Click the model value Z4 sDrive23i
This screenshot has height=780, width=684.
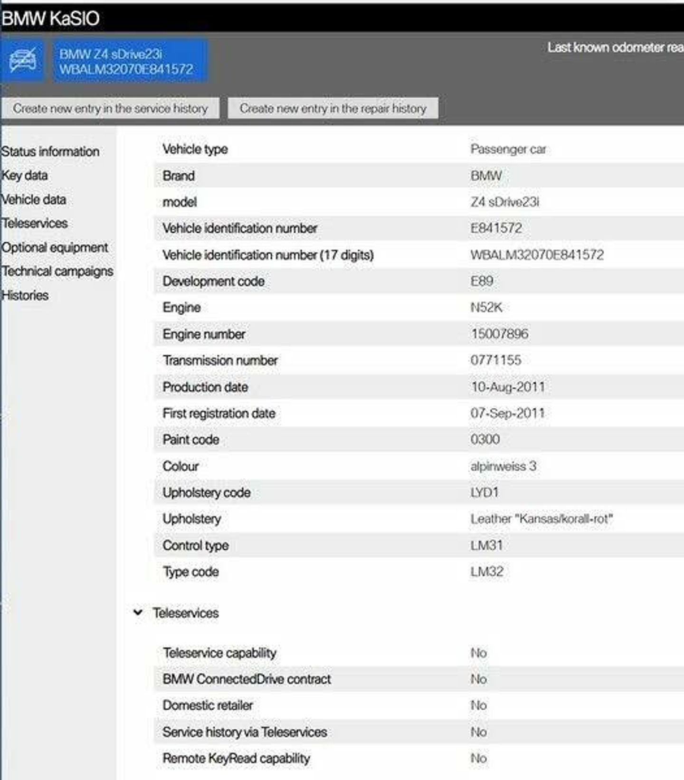(x=504, y=202)
